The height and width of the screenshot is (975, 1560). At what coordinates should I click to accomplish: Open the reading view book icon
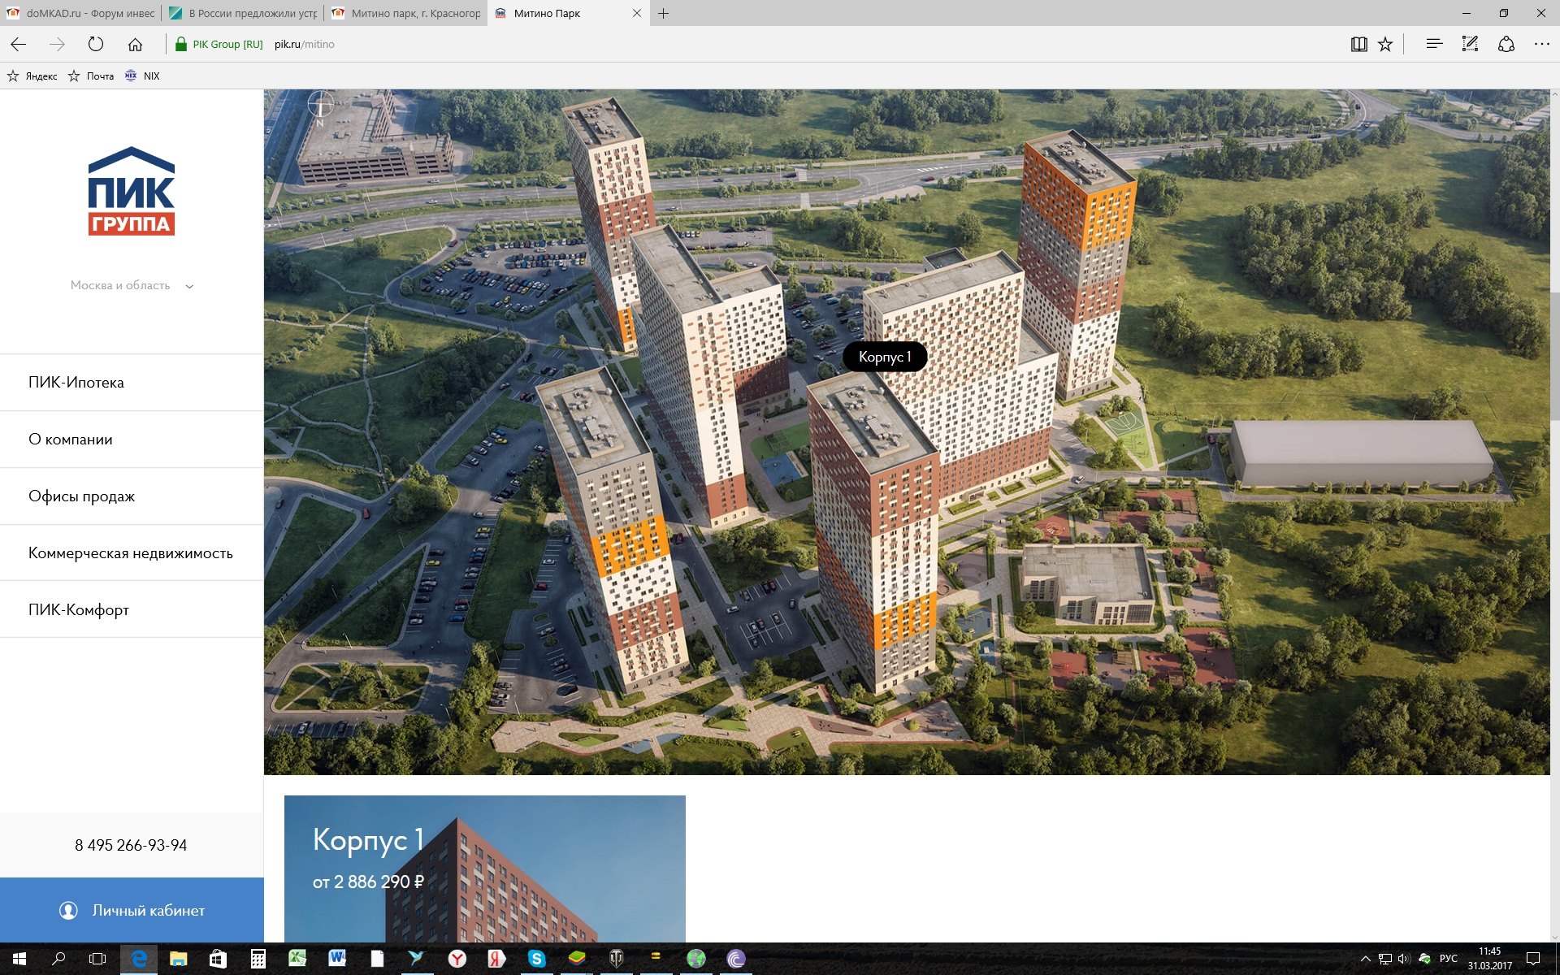pyautogui.click(x=1358, y=45)
